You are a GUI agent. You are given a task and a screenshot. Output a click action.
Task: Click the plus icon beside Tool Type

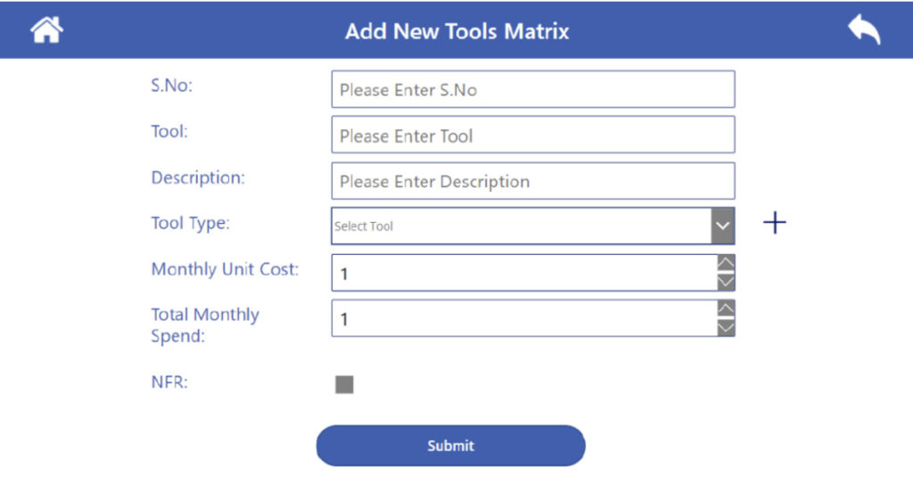coord(775,223)
